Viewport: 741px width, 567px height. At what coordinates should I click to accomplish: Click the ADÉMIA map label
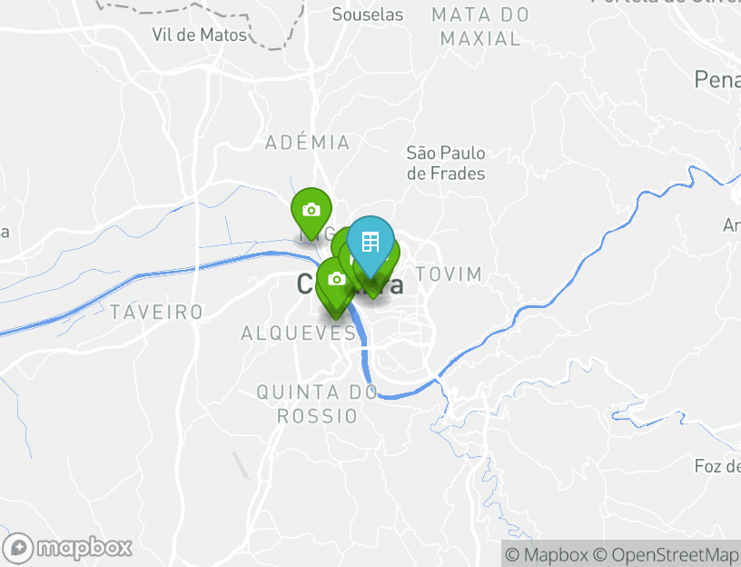tap(308, 143)
